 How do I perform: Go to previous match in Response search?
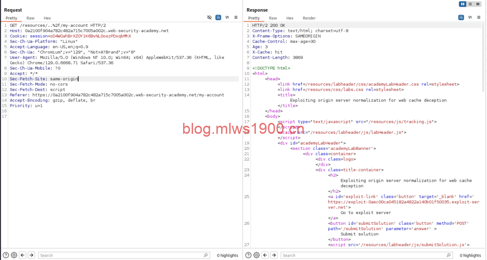tap(265, 255)
